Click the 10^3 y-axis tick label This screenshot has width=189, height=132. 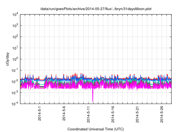pyautogui.click(x=15, y=26)
